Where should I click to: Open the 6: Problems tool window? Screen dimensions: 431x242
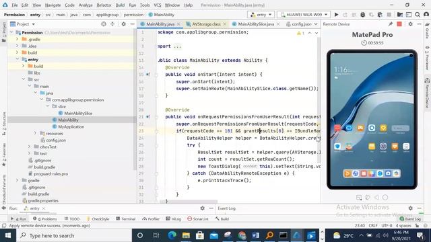pos(45,218)
